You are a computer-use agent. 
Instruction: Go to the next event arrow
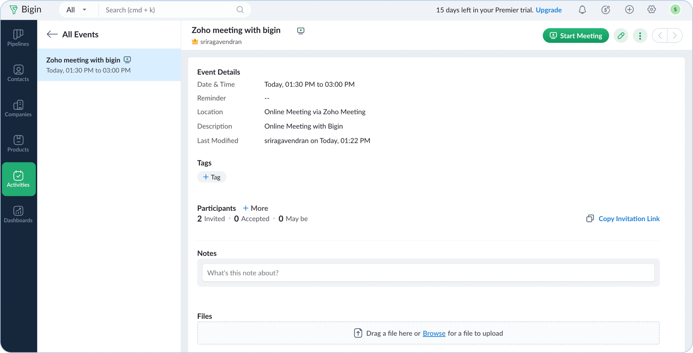coord(675,36)
